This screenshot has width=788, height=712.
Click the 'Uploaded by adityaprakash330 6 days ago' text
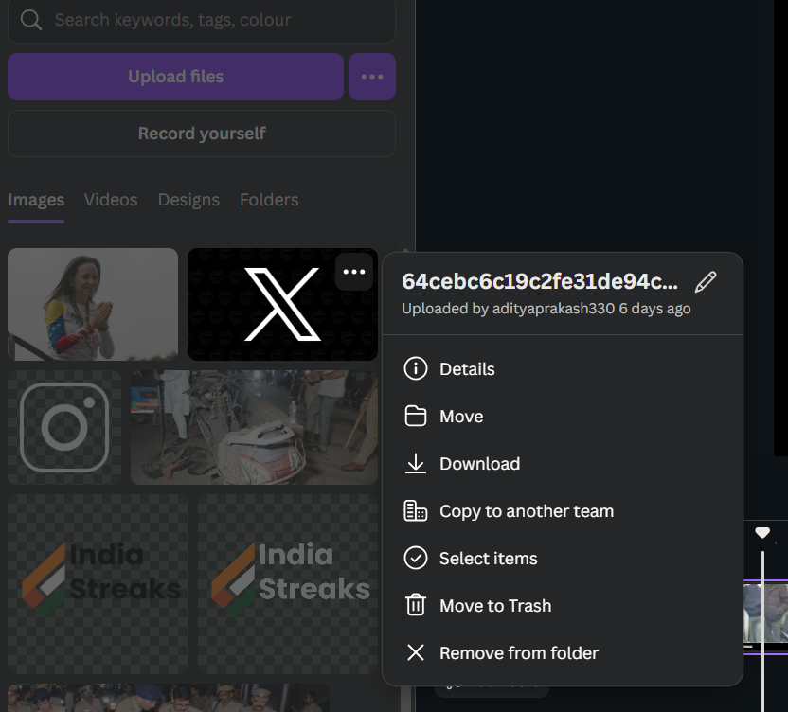click(546, 308)
